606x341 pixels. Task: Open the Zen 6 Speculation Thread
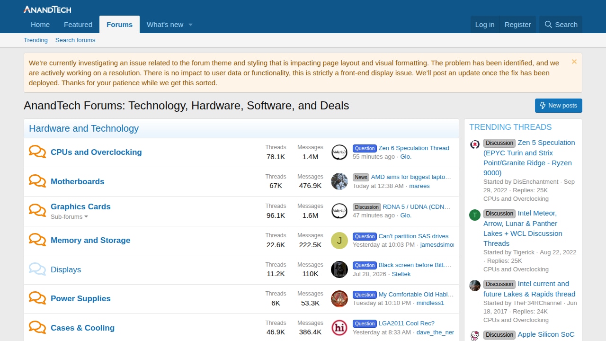click(x=414, y=148)
